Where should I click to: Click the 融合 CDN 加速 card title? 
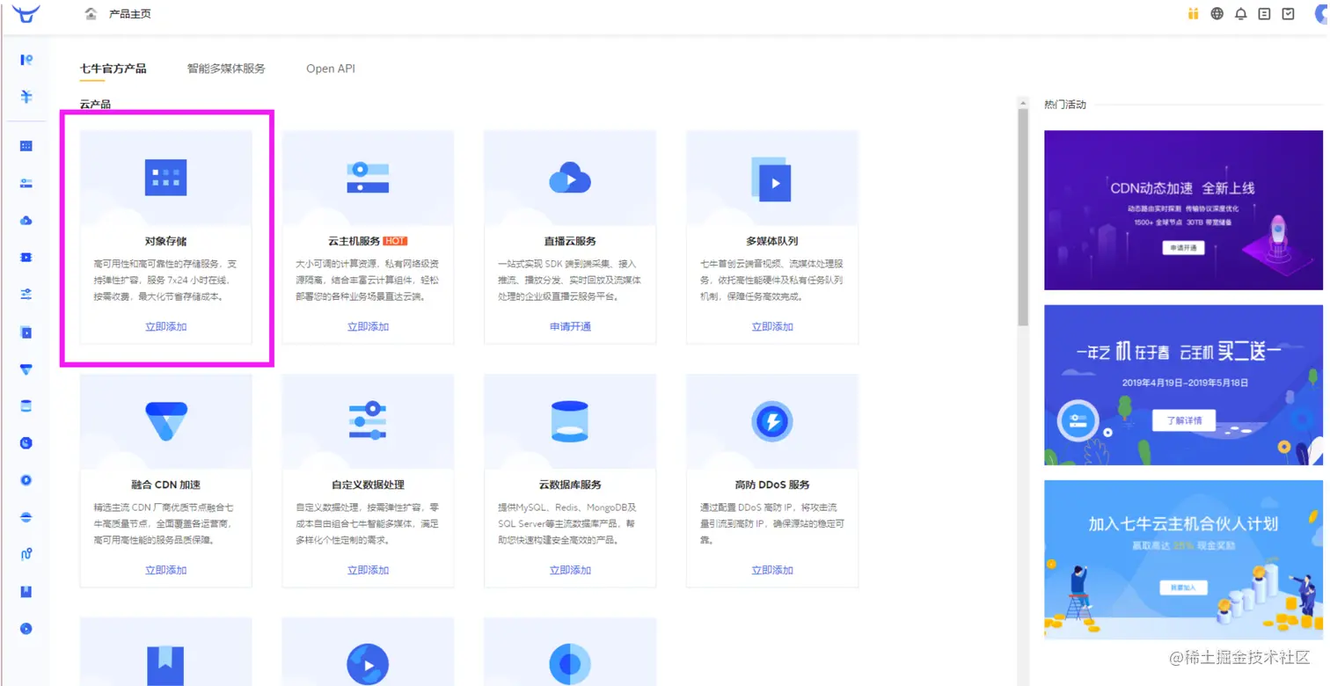point(166,485)
